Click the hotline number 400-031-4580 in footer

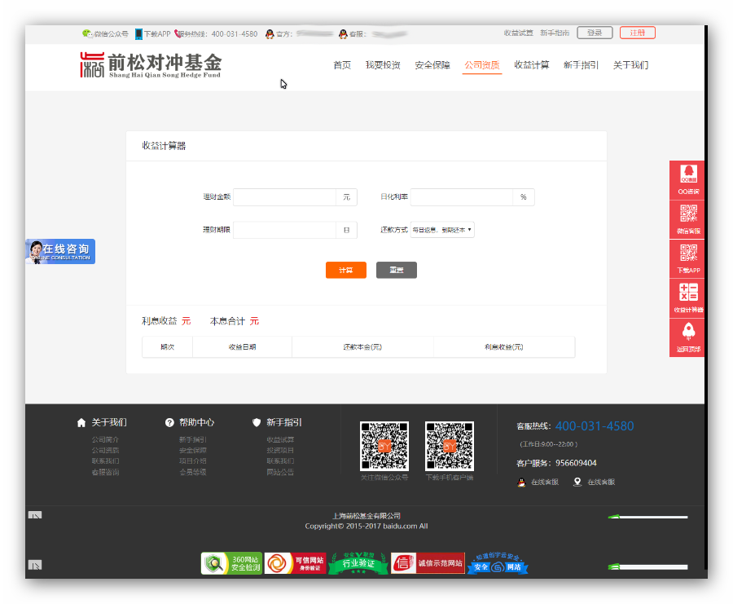pos(595,426)
